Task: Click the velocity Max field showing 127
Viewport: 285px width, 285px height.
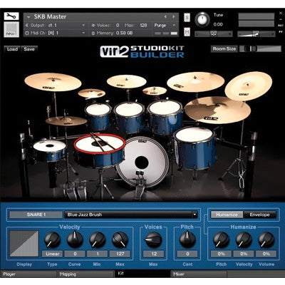Action: click(120, 254)
